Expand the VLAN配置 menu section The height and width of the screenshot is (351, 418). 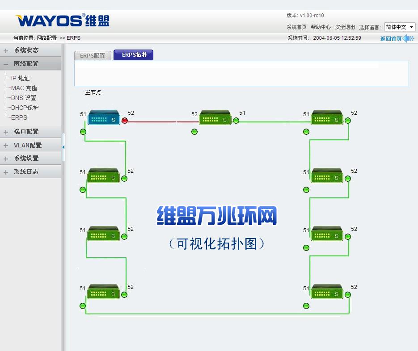click(x=30, y=145)
